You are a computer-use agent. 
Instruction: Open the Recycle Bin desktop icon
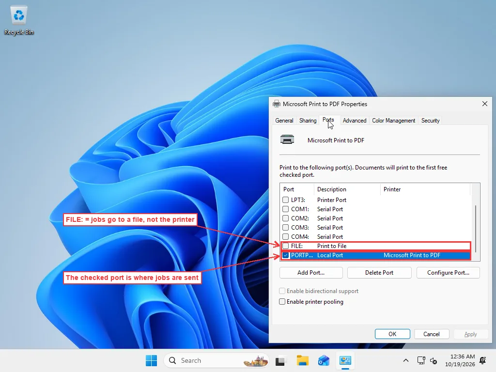pyautogui.click(x=19, y=20)
